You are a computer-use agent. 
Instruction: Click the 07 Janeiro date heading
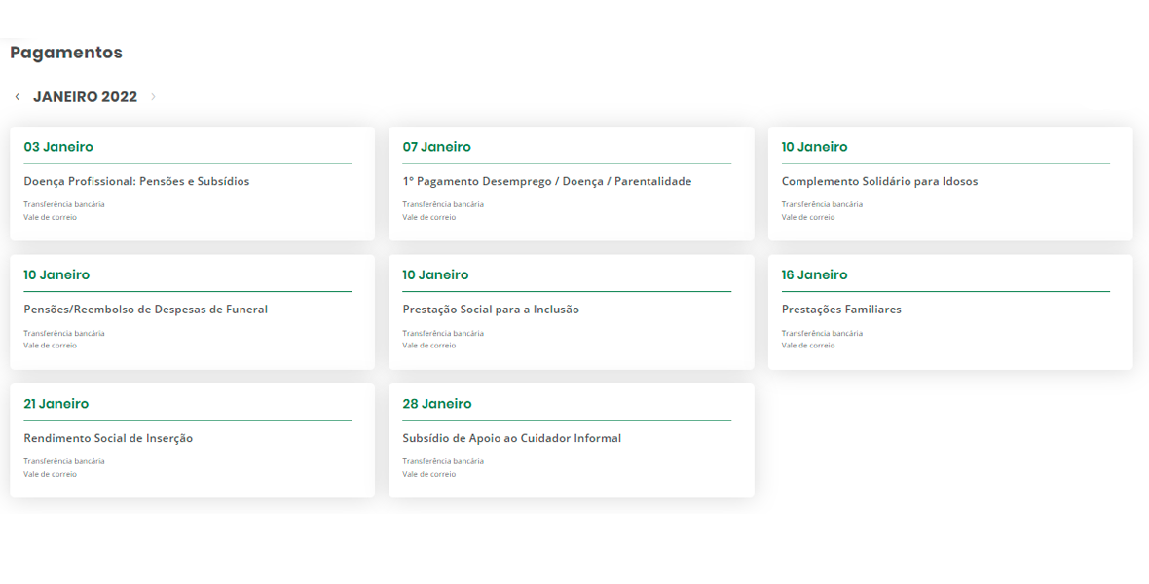click(x=436, y=147)
